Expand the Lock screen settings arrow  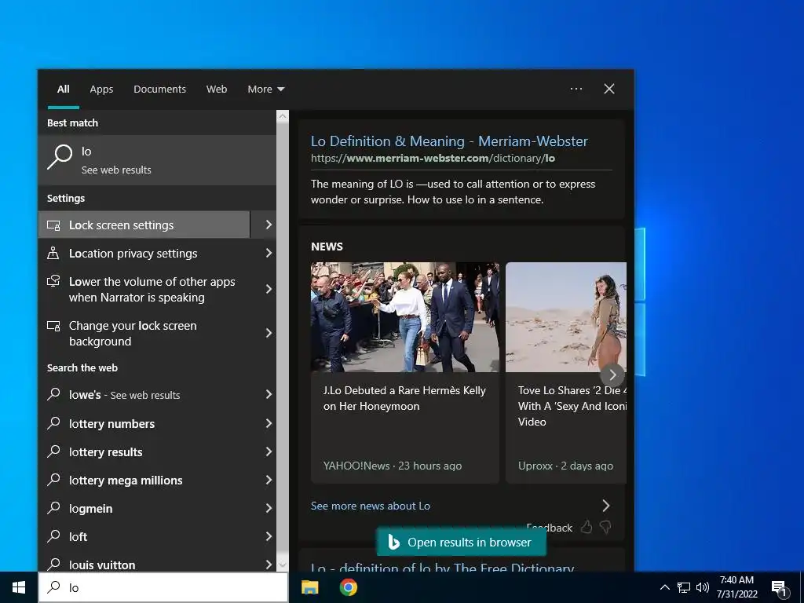[269, 225]
